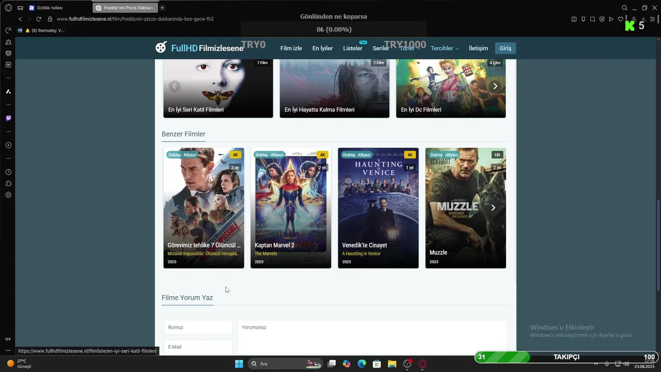Show the next film lists with right arrow

click(x=495, y=86)
